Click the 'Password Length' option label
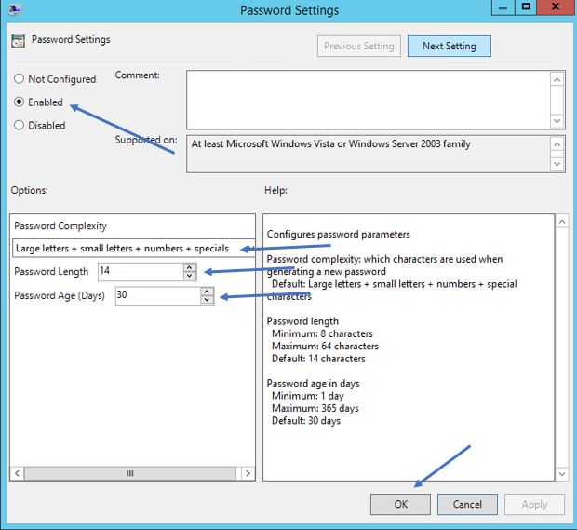 click(51, 271)
